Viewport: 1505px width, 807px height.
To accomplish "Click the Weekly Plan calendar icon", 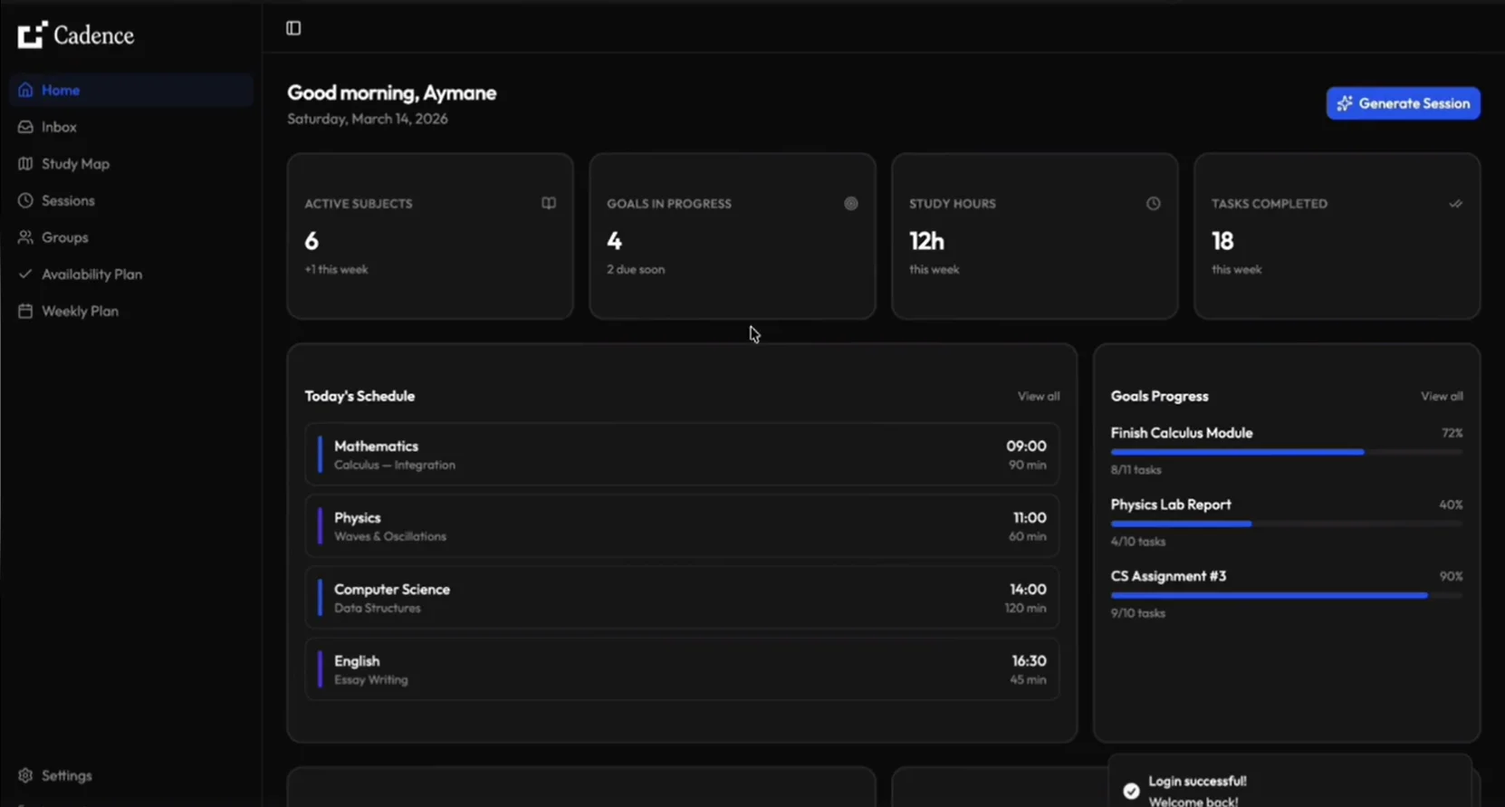I will click(x=25, y=311).
